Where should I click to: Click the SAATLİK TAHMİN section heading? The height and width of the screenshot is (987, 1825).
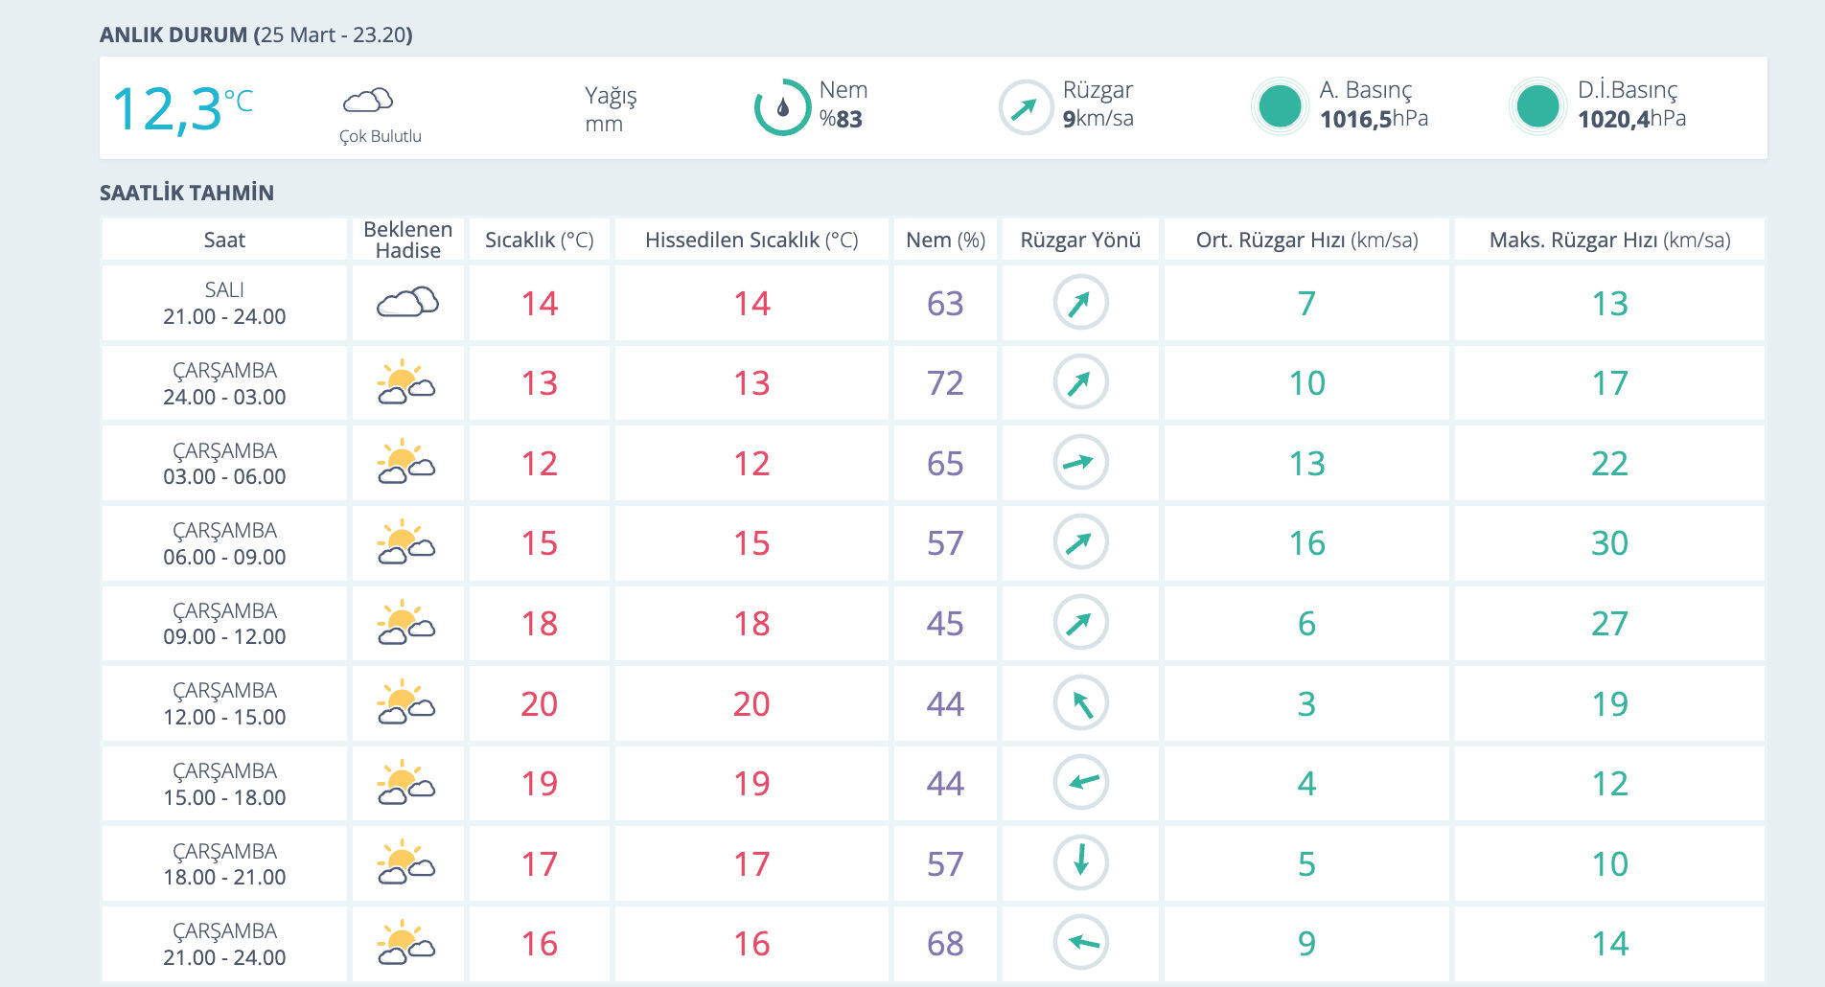coord(187,193)
